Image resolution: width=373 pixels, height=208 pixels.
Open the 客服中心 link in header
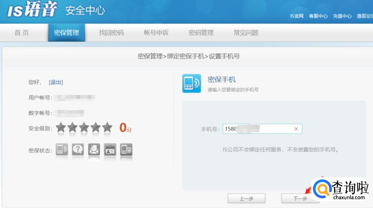318,16
